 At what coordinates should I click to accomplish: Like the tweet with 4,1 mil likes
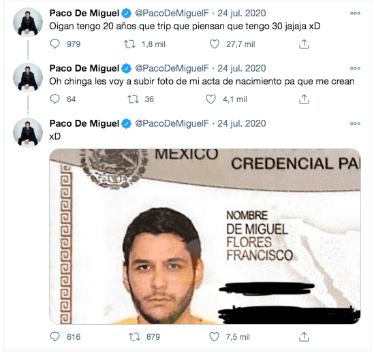tap(211, 99)
